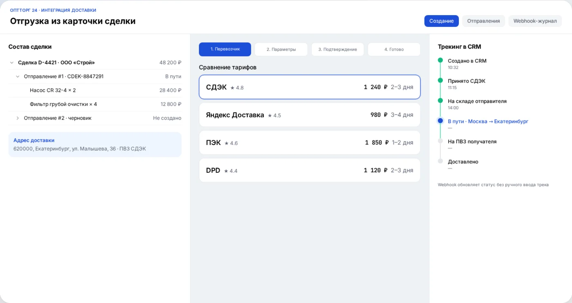Click the Не создано status text
Viewport: 572px width, 303px height.
pos(167,118)
